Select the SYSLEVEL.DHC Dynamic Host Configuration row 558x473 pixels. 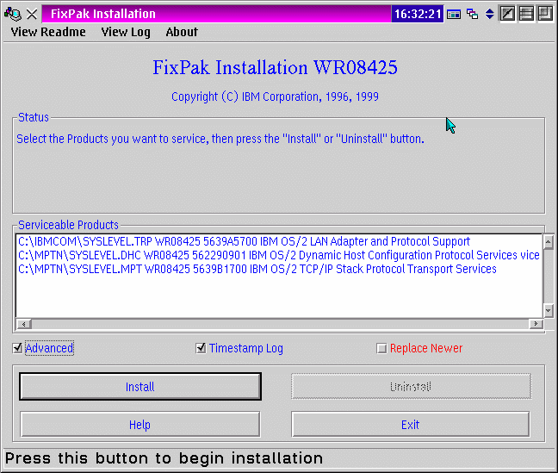tap(279, 255)
